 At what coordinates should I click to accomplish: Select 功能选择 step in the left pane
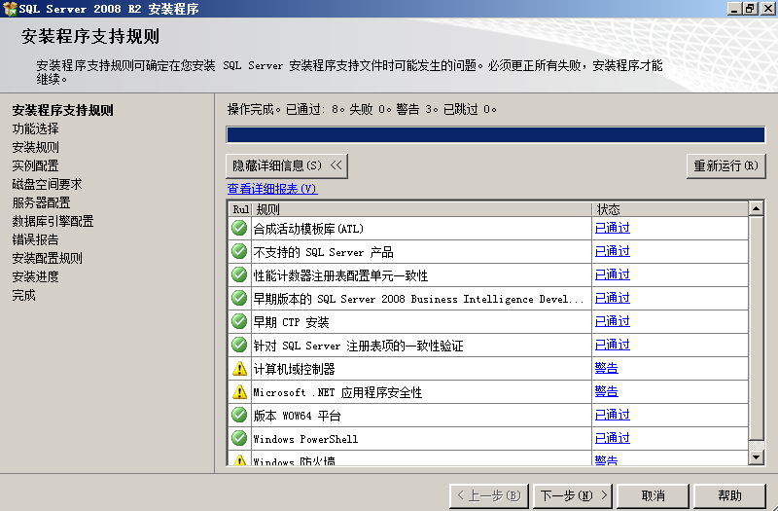pos(35,129)
